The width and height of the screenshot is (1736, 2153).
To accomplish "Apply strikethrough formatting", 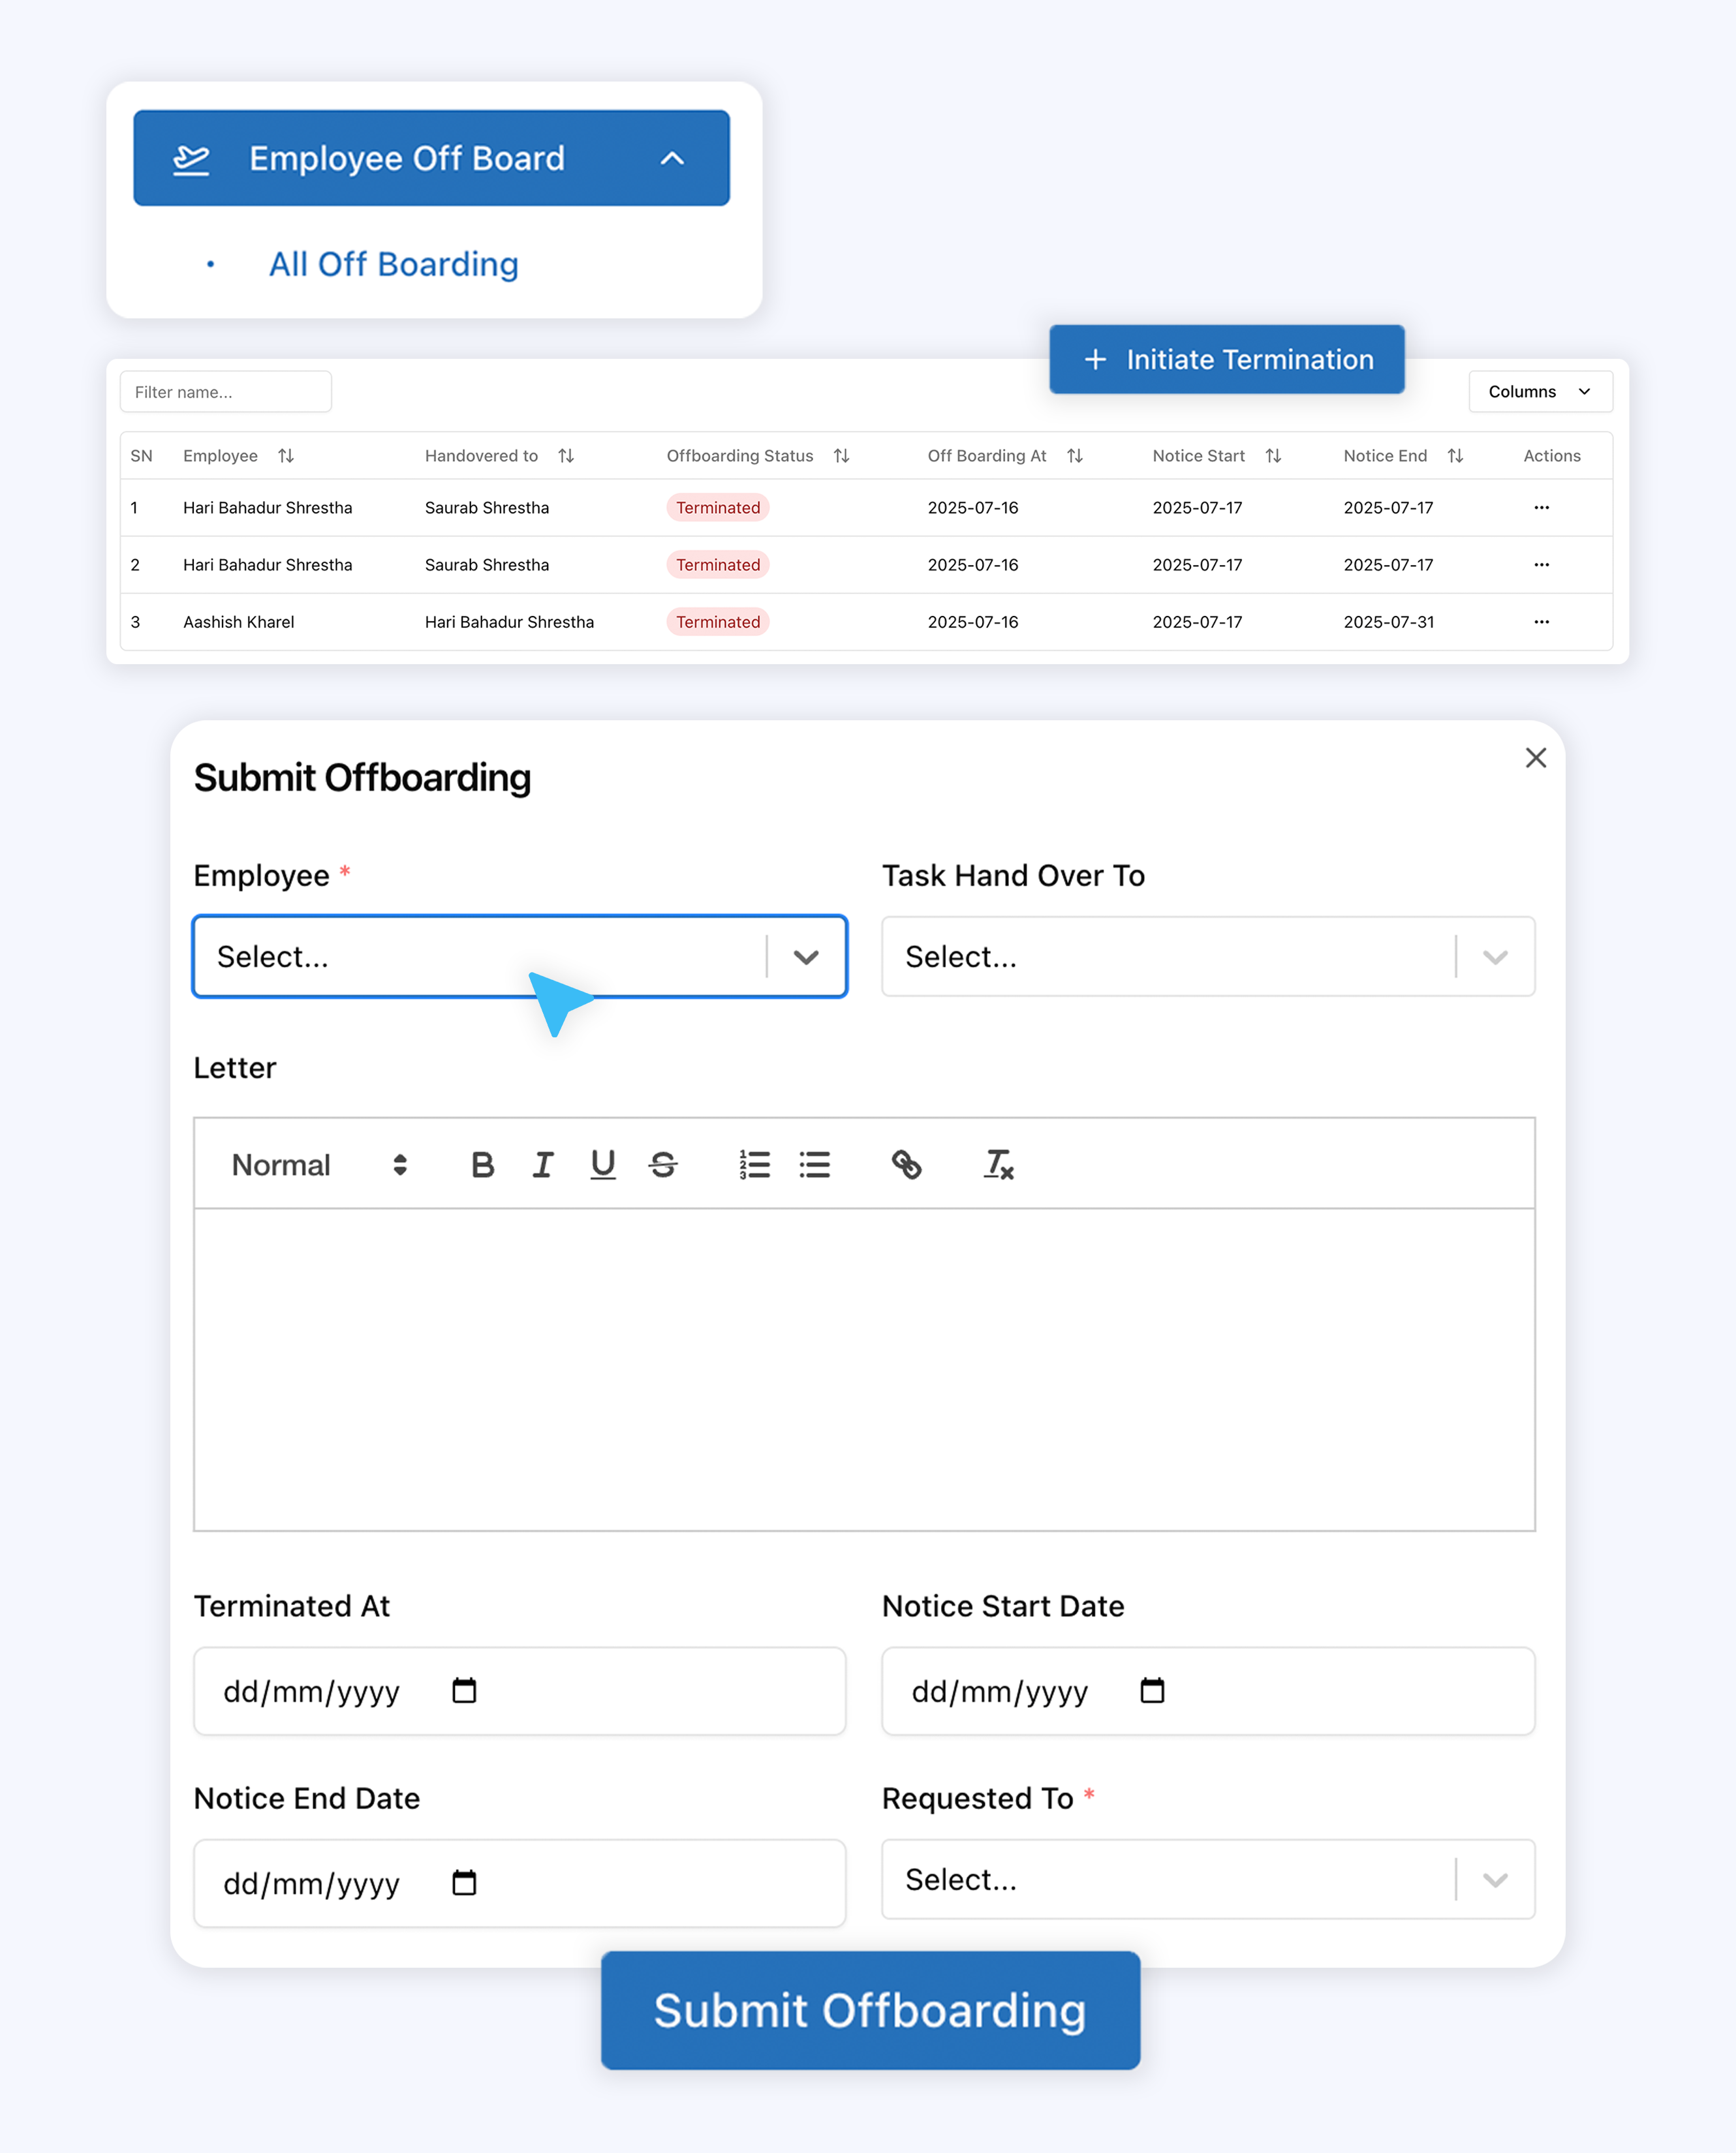I will click(663, 1165).
